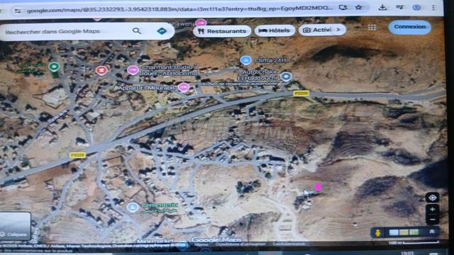Viewport: 454px width, 255px height.
Task: Zoom out with the minus button
Action: (432, 220)
